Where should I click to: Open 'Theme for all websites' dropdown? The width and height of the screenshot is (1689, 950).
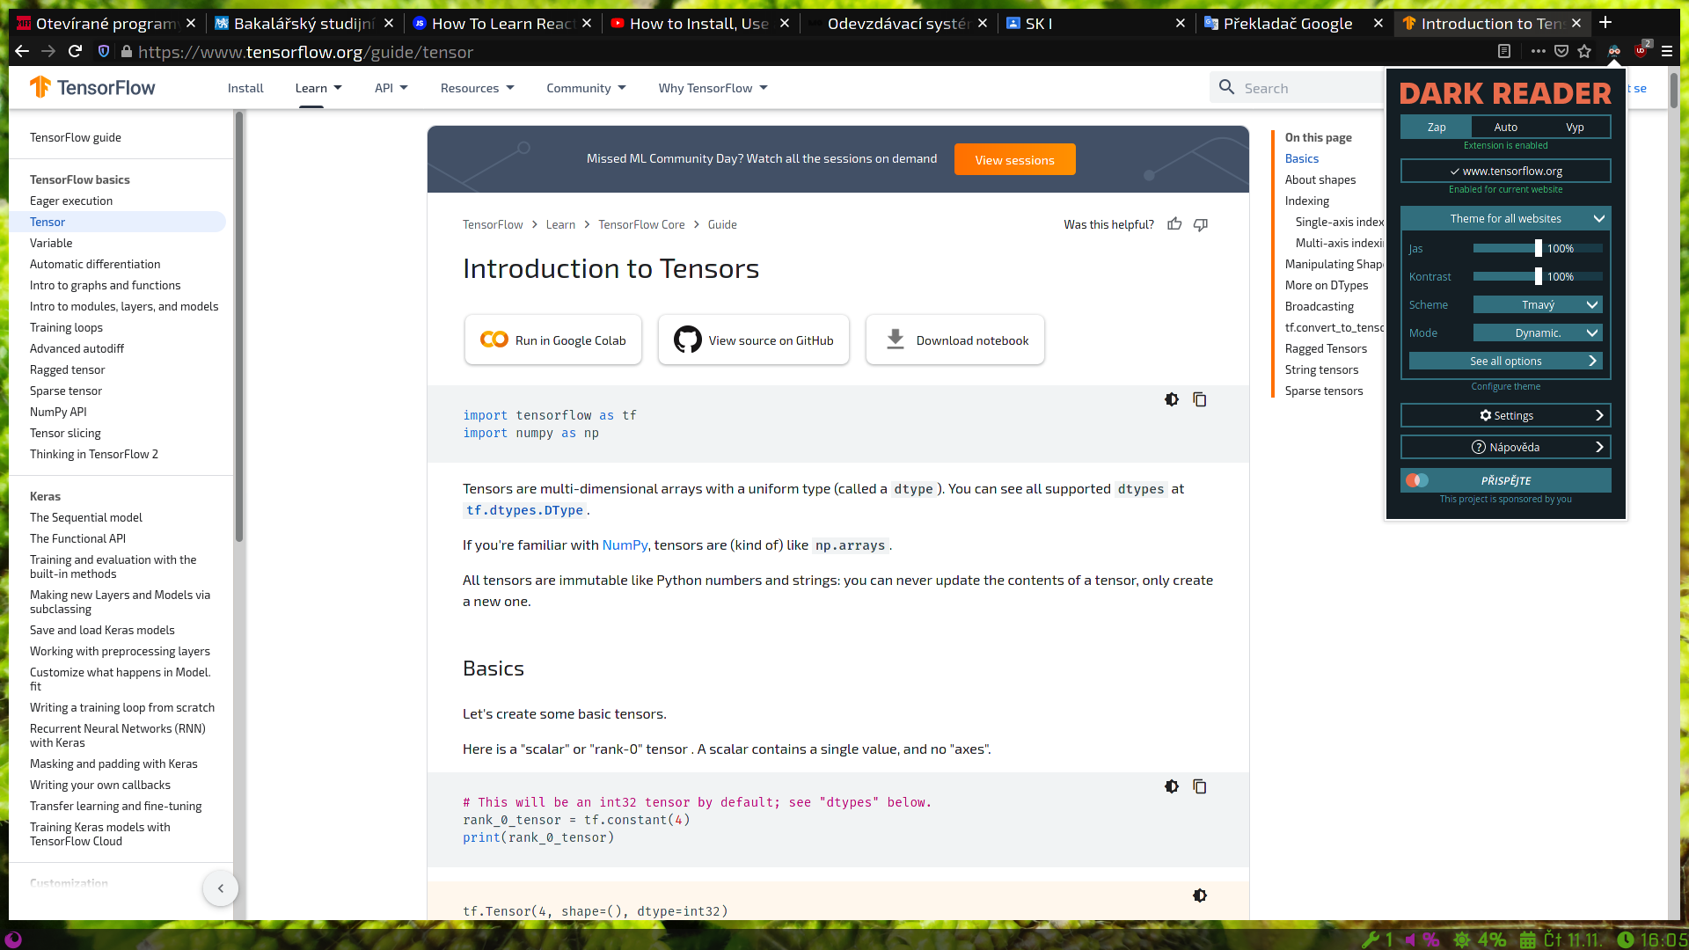coord(1505,218)
